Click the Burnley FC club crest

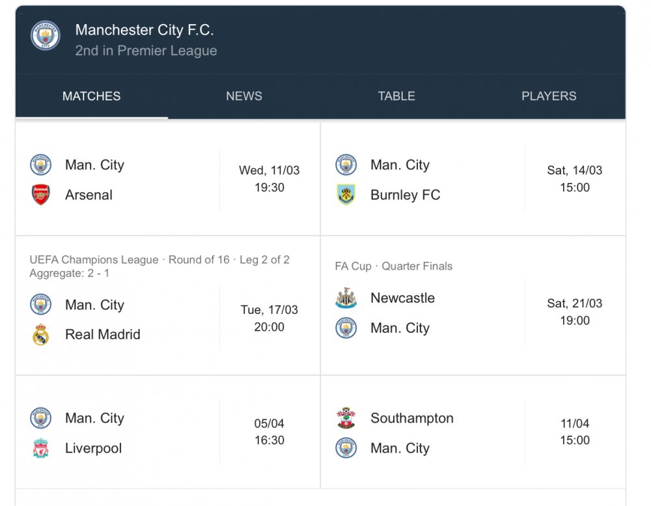click(346, 195)
